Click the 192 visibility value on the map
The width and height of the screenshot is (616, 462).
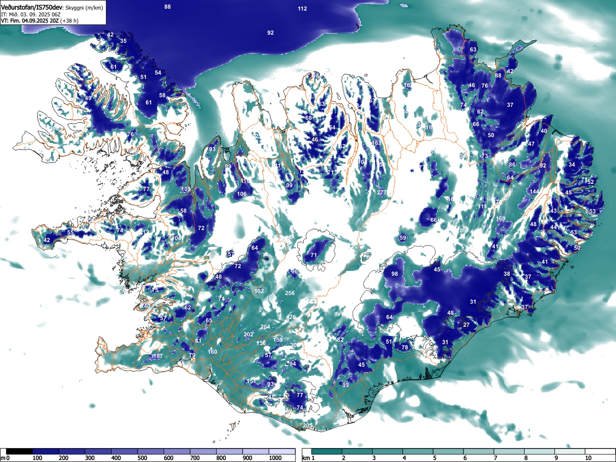tap(259, 291)
